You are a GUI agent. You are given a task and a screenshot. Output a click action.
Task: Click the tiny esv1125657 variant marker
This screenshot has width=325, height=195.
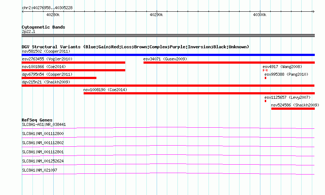[265, 101]
